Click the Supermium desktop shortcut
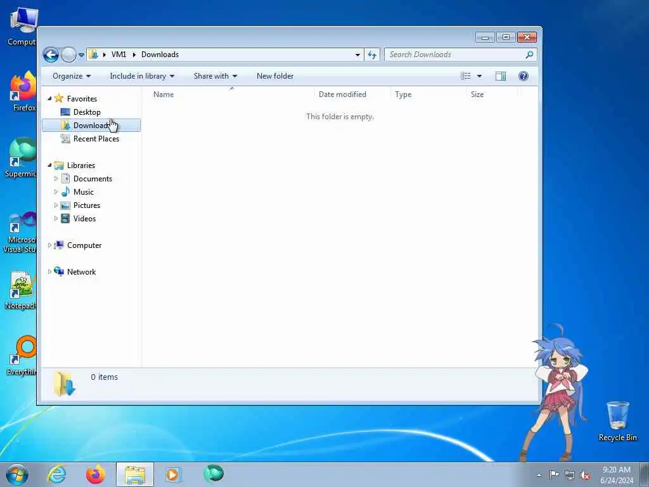This screenshot has width=649, height=487. [x=22, y=157]
